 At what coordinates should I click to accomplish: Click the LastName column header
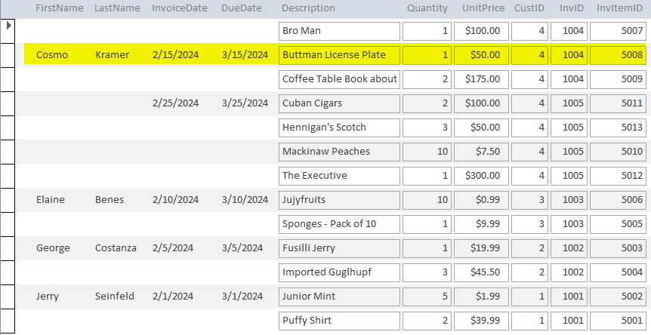[x=117, y=8]
